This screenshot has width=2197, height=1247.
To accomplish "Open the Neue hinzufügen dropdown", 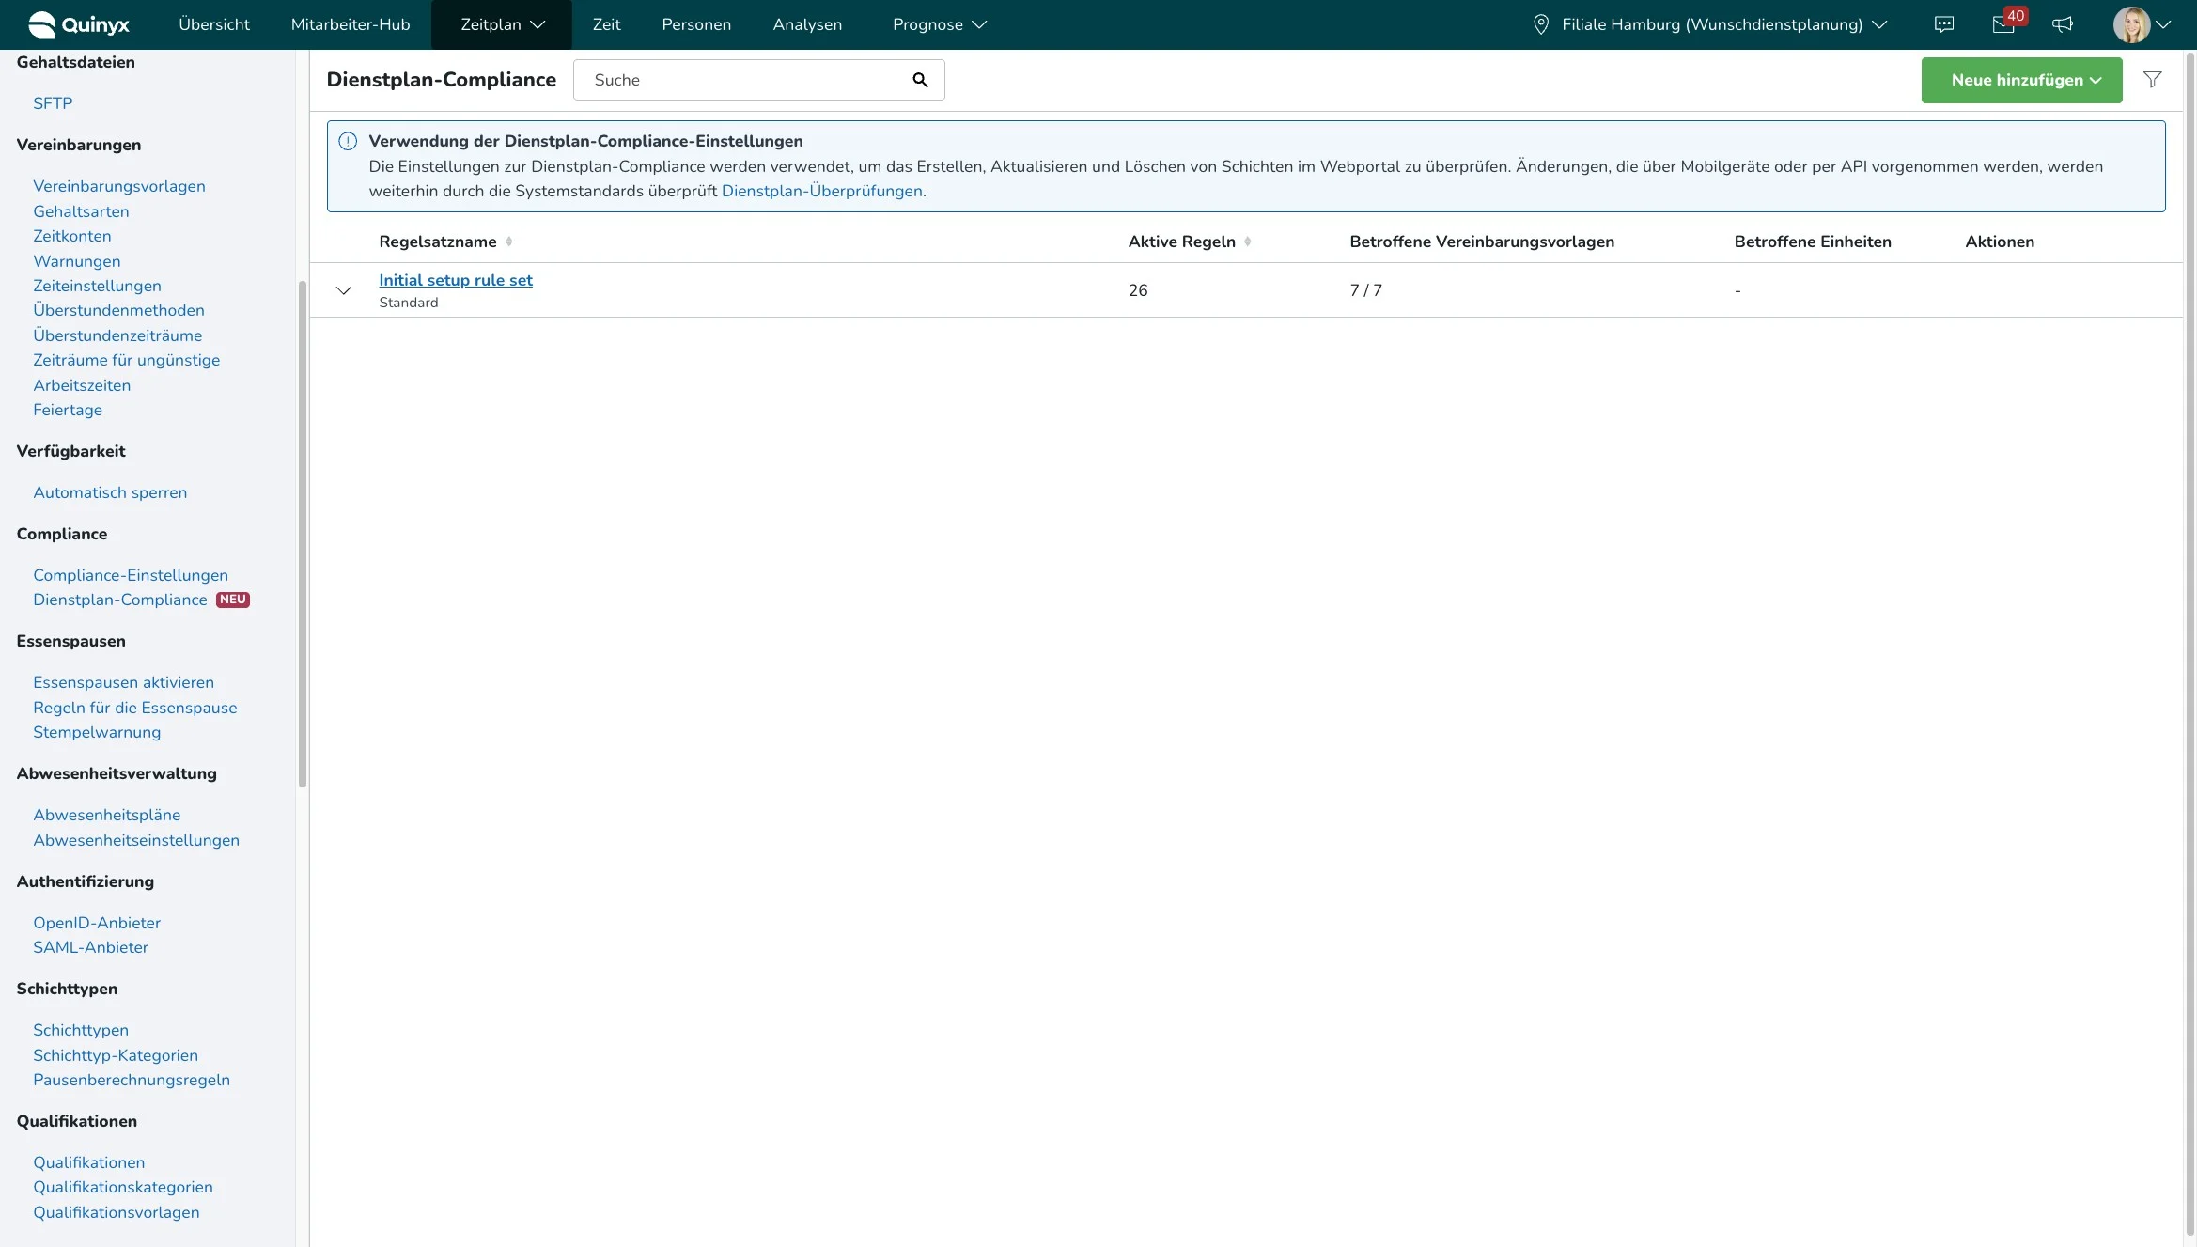I will pos(2021,80).
